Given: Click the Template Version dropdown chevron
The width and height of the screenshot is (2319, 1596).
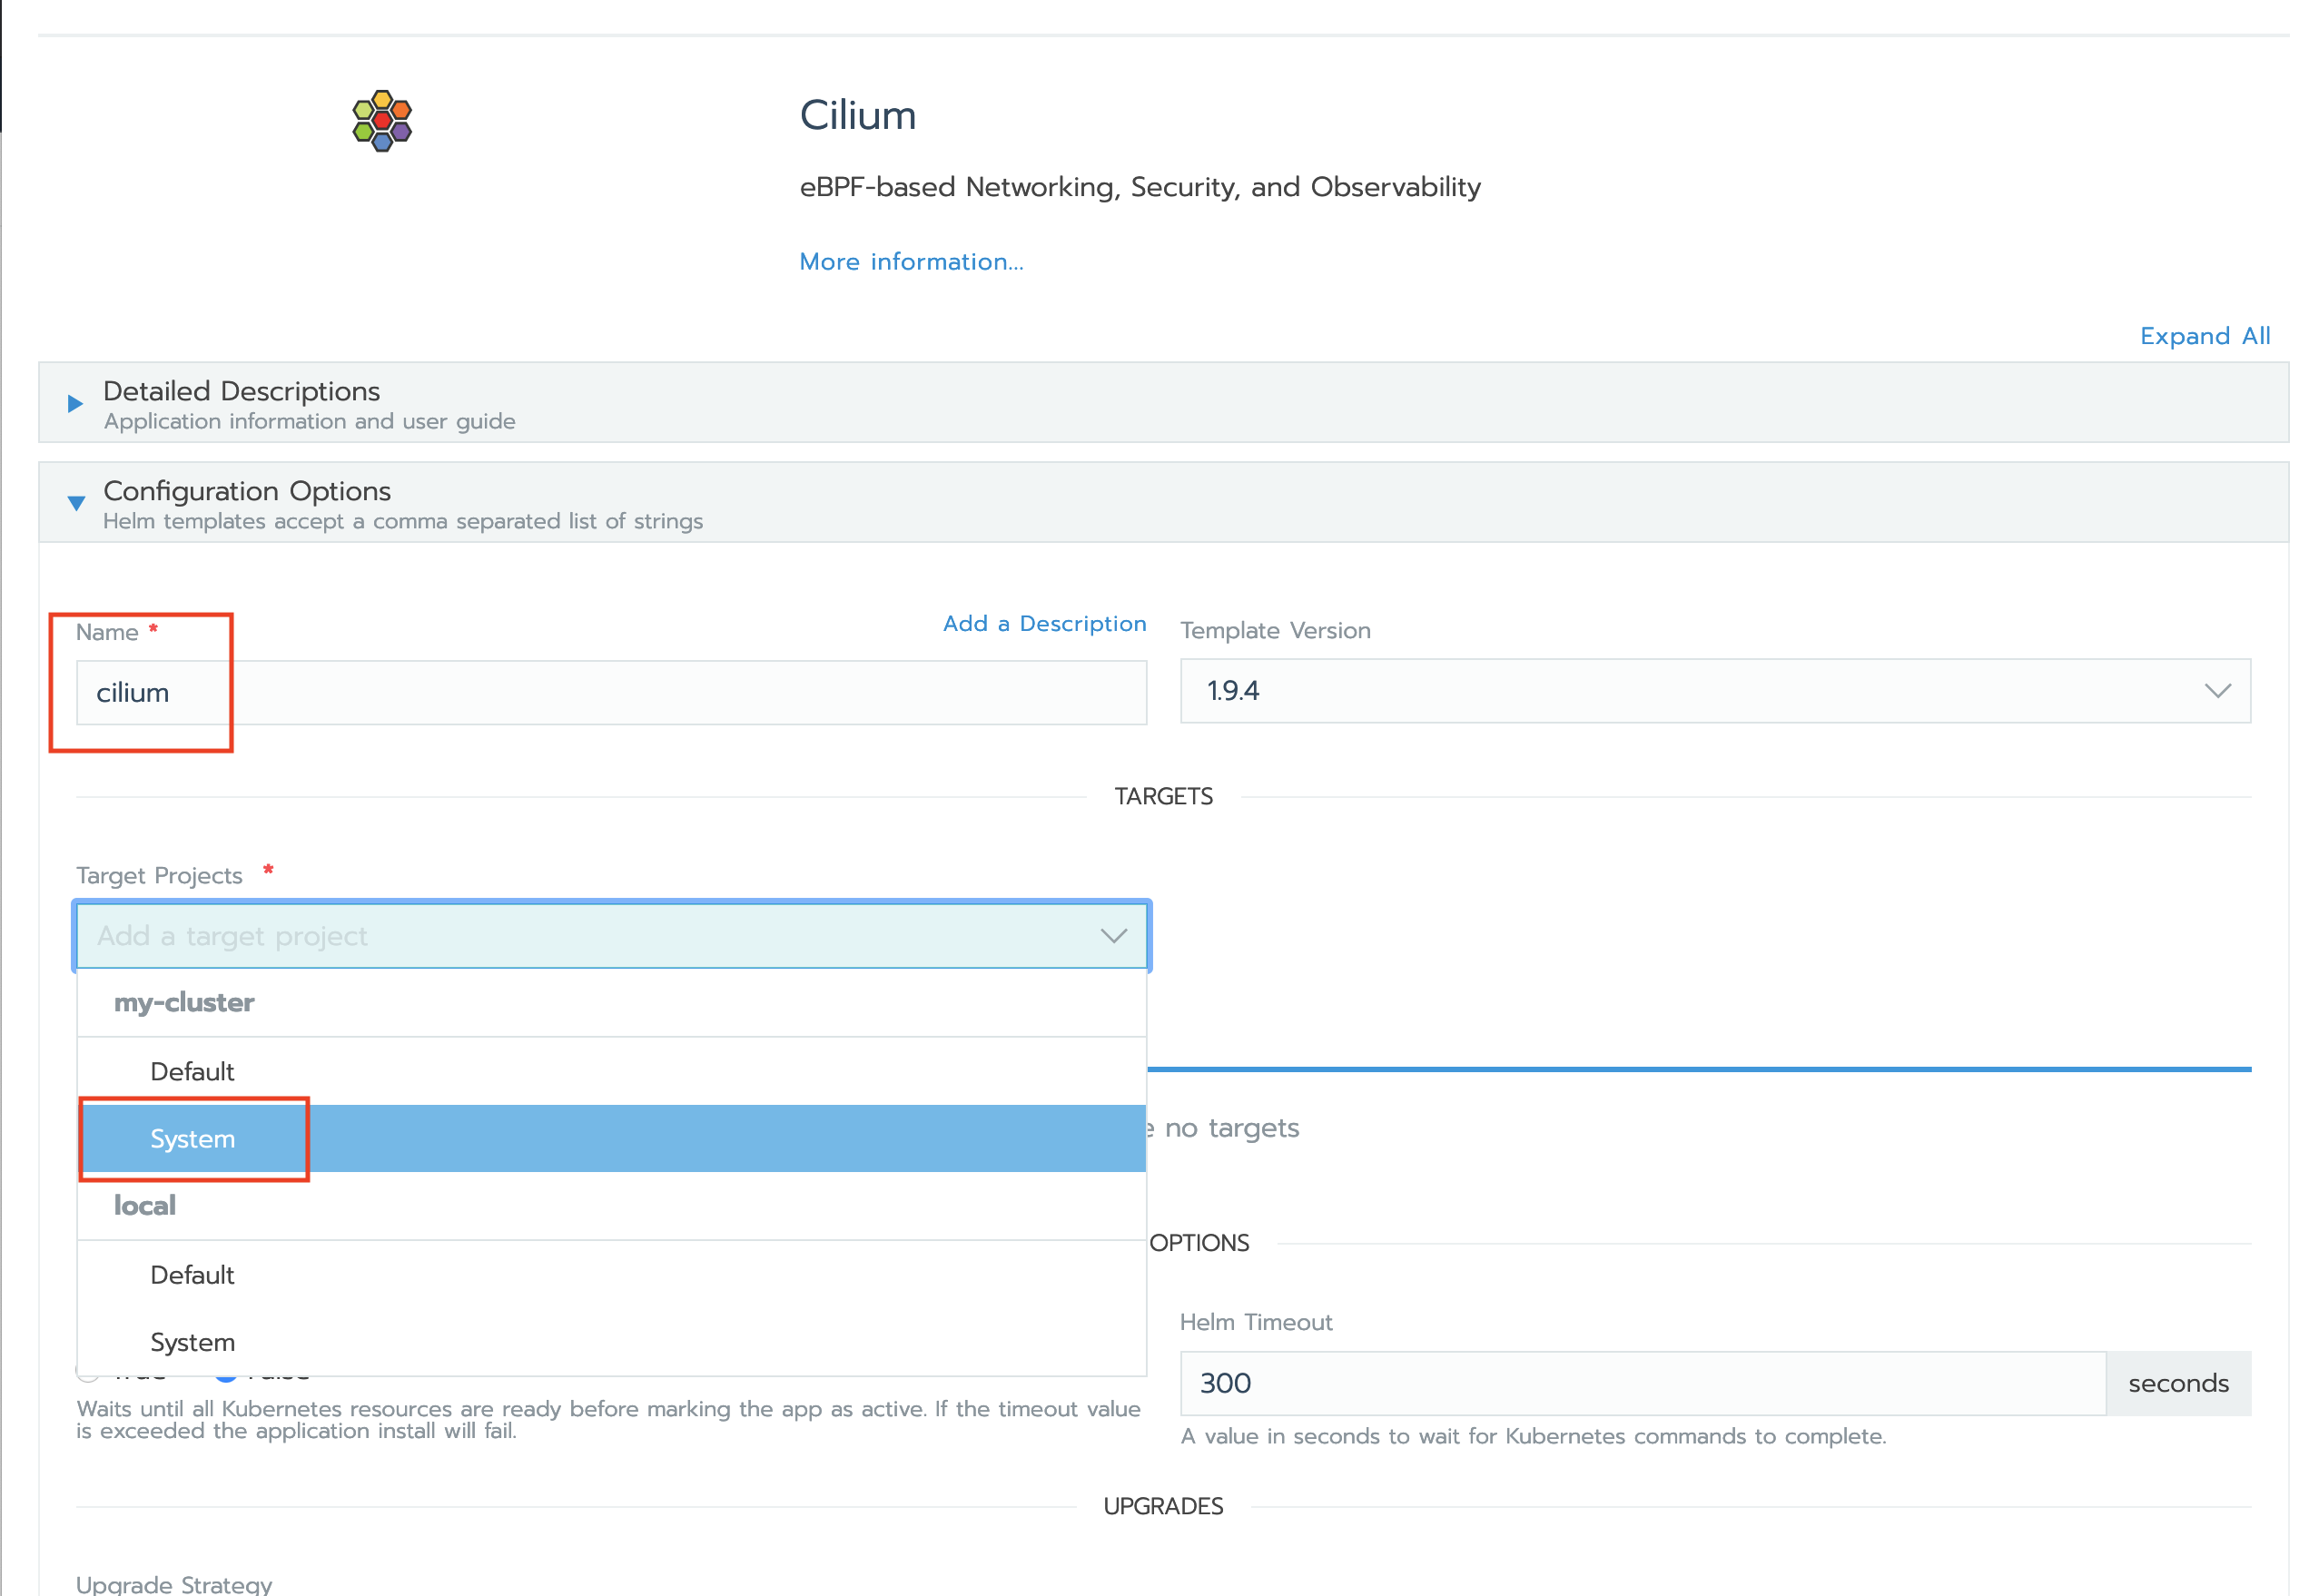Looking at the screenshot, I should [2216, 691].
